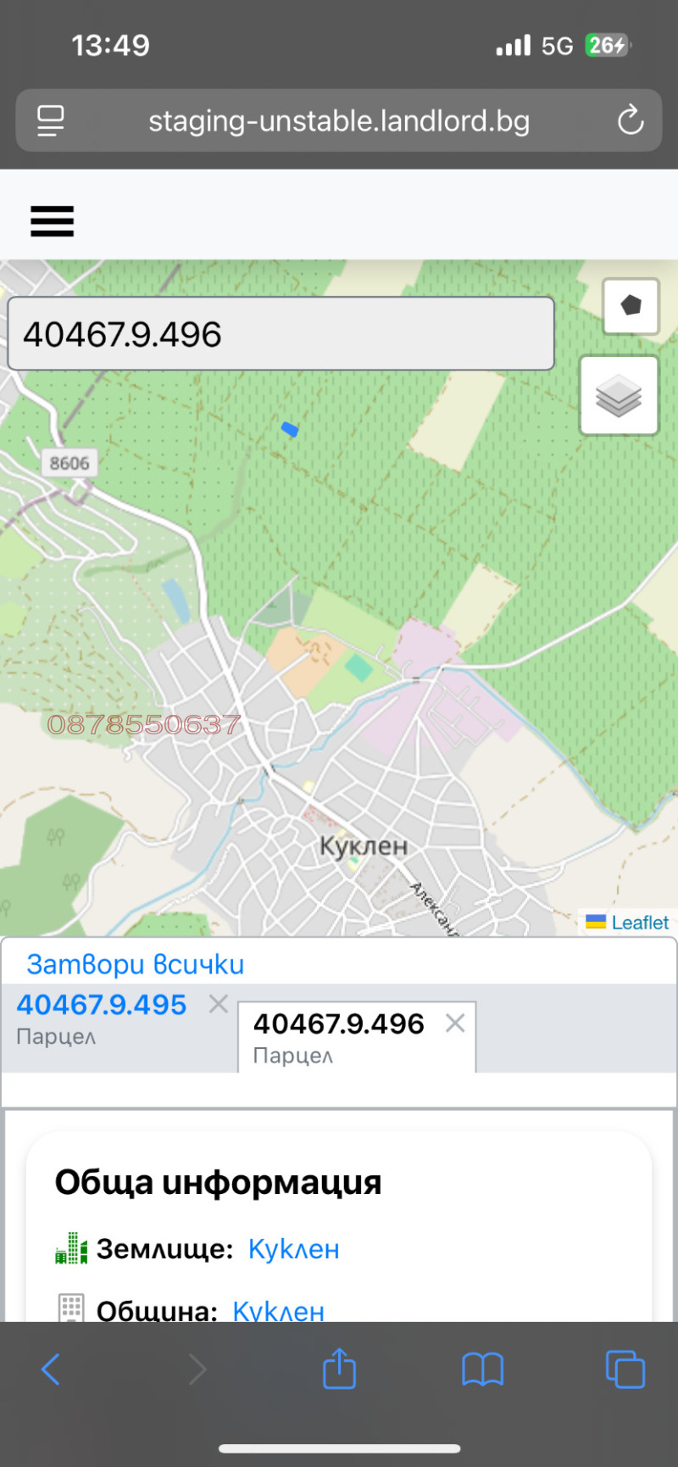
Task: Open the Safari share sheet
Action: pos(339,1368)
